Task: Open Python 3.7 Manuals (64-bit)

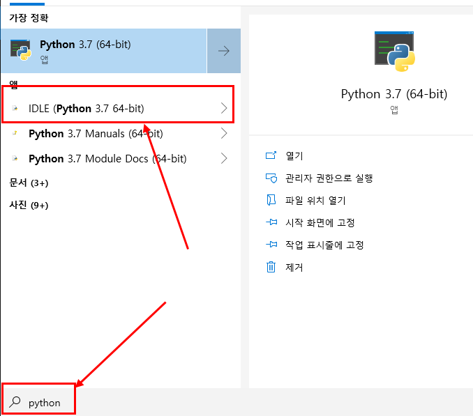Action: 118,133
